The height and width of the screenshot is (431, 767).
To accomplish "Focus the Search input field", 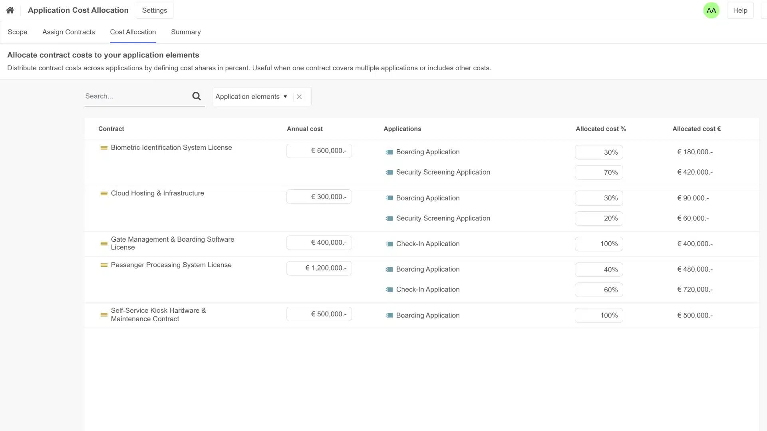I will coord(136,96).
